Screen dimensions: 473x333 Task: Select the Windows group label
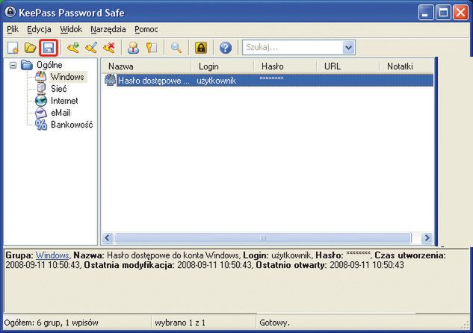click(67, 77)
